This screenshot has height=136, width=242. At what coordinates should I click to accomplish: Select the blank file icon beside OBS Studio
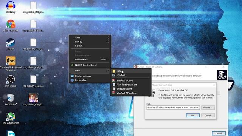[33, 79]
